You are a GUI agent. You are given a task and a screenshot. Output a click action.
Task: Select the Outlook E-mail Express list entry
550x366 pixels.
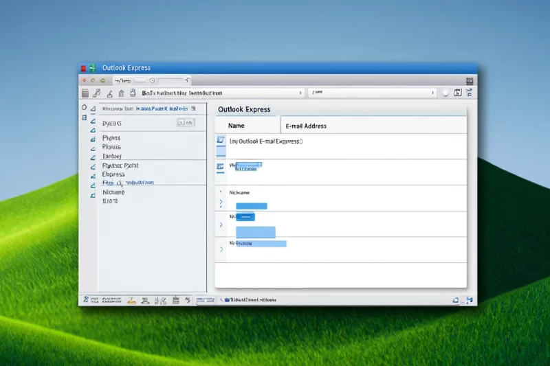tap(266, 141)
